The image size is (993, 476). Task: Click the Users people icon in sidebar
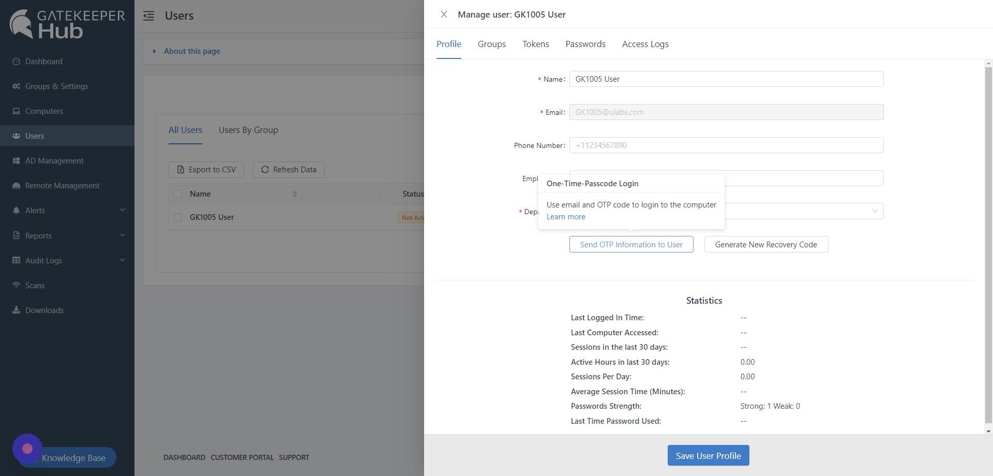pyautogui.click(x=16, y=136)
